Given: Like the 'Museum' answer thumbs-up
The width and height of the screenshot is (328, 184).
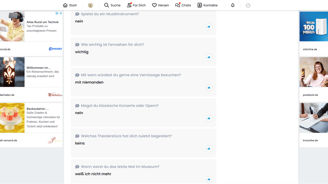Looking at the screenshot, I should click(x=209, y=179).
